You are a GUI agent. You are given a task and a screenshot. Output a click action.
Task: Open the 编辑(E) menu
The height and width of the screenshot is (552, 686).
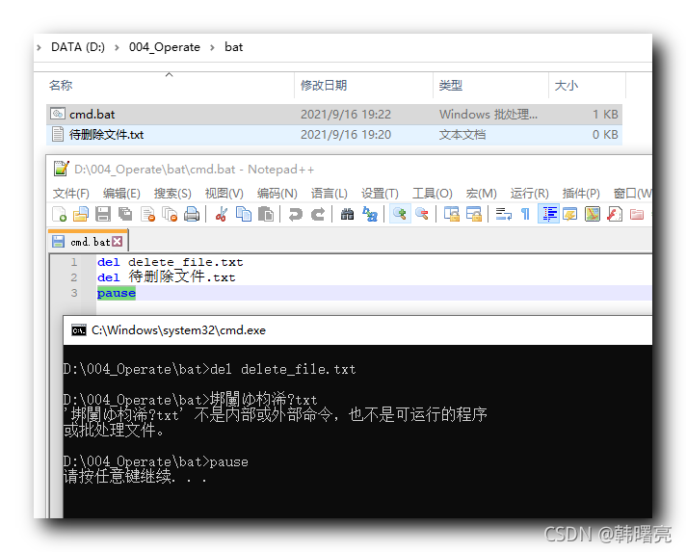(121, 194)
